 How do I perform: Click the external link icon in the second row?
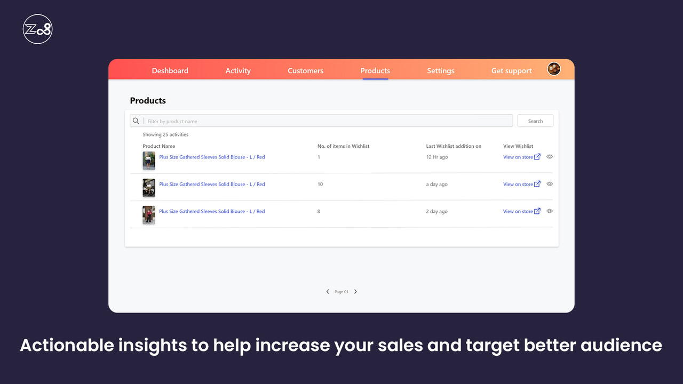click(x=537, y=183)
